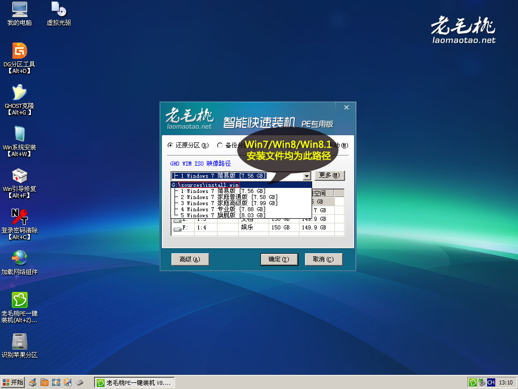Screen dimensions: 518x389
Task: Open the Win系统安装 desktop shortcut
Action: [20, 141]
